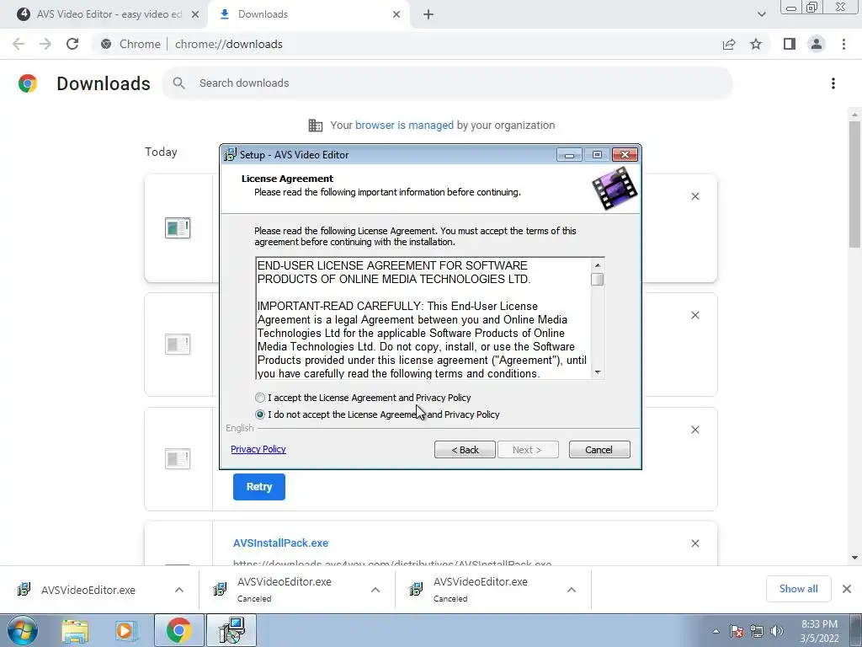This screenshot has height=647, width=862.
Task: Click the 'browser is managed' link
Action: pyautogui.click(x=404, y=126)
